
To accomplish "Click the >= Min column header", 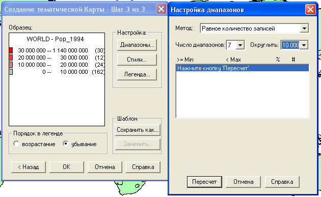I will (185, 60).
